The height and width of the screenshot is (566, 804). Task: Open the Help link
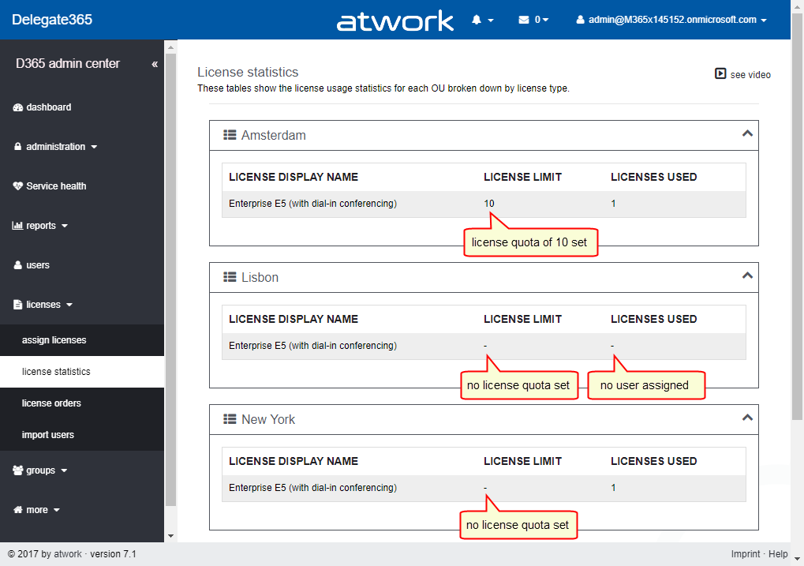(778, 554)
